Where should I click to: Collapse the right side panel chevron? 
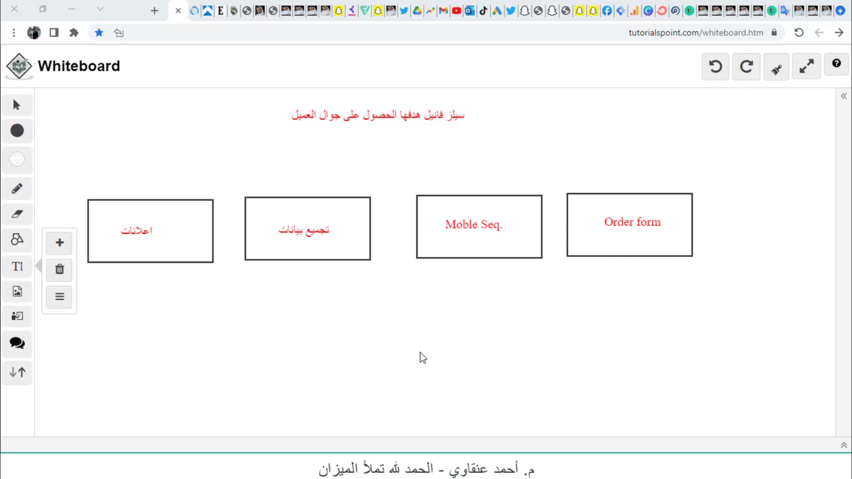point(843,96)
